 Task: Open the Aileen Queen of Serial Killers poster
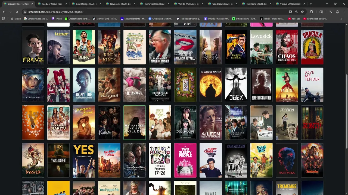(211, 123)
